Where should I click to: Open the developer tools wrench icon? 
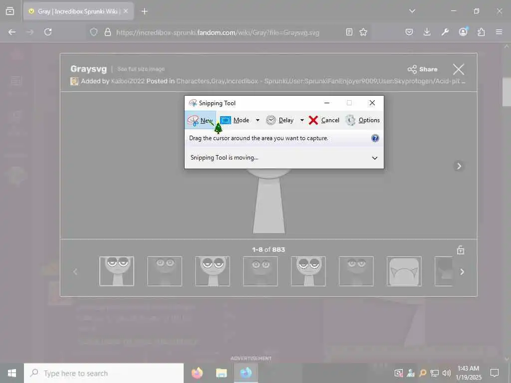coord(445,32)
